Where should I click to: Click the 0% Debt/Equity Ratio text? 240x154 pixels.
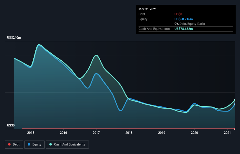[x=190, y=24]
